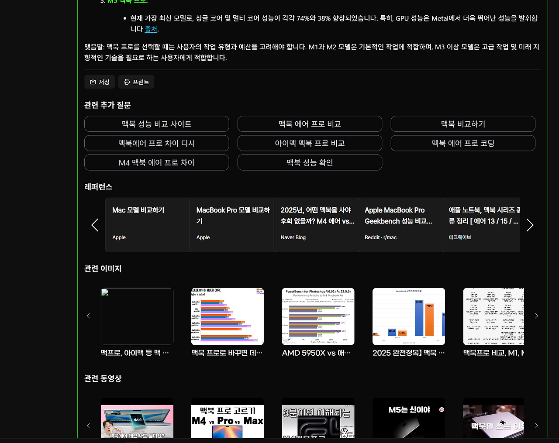Advance the 관련 이미지 carousel with the right arrow
The image size is (559, 443).
point(536,316)
